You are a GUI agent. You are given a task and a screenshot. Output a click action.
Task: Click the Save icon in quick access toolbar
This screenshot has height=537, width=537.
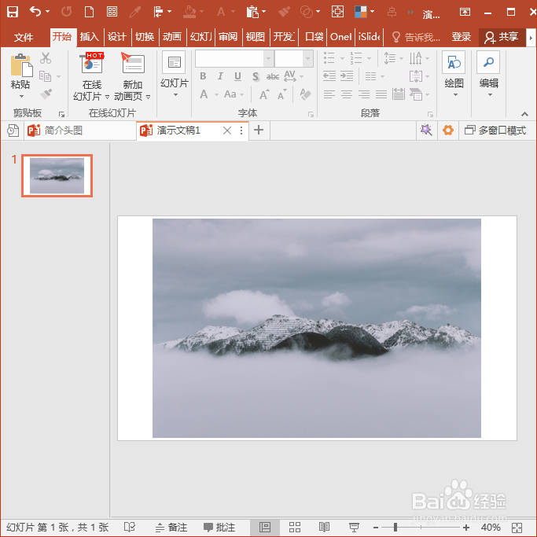[13, 12]
